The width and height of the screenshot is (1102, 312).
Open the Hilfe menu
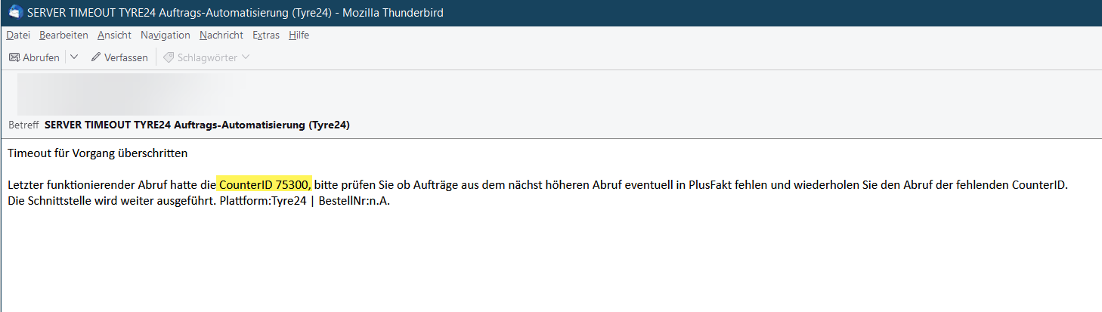[x=299, y=35]
